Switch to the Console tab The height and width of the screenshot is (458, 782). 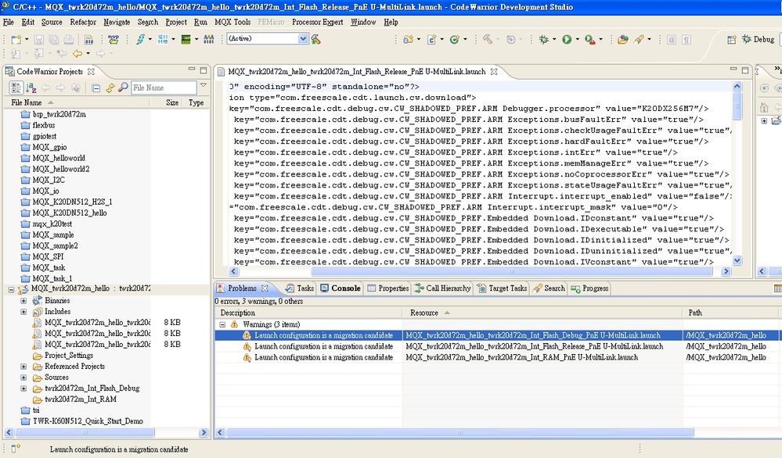pyautogui.click(x=341, y=288)
